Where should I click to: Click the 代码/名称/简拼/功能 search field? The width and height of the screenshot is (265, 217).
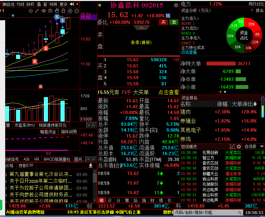coord(208,212)
